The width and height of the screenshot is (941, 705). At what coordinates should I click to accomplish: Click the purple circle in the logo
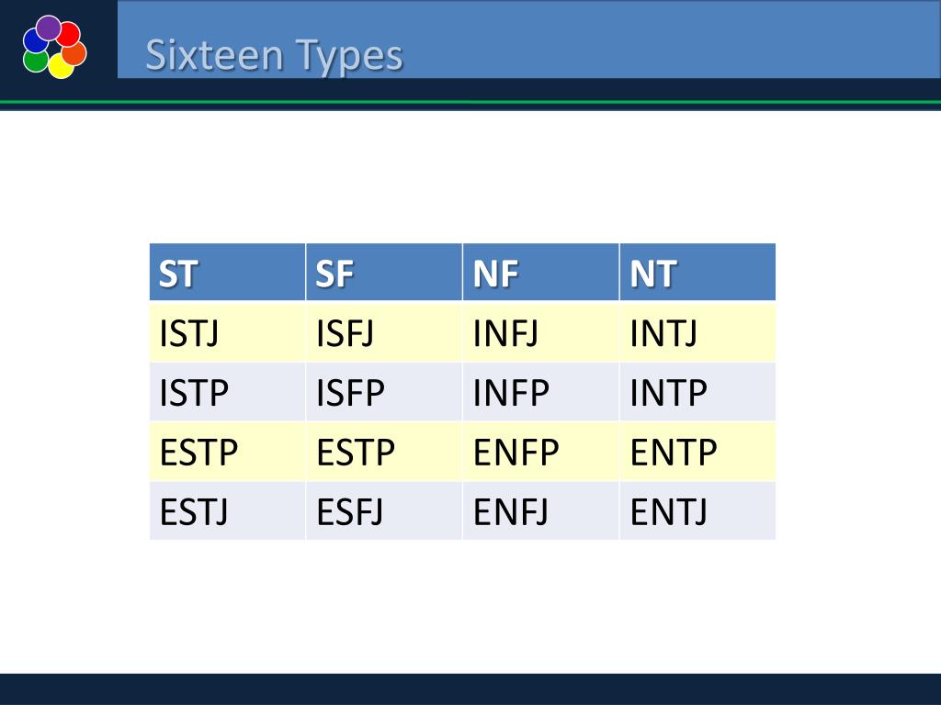tap(49, 28)
